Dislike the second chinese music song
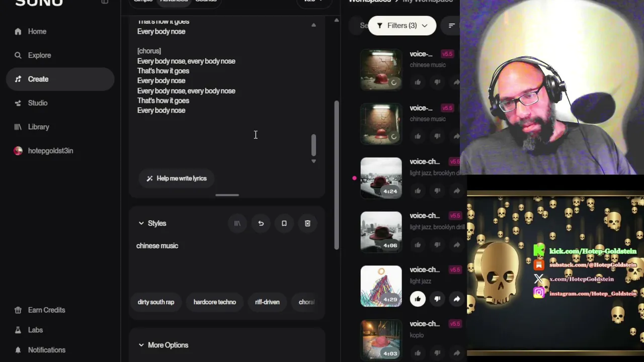 pos(437,136)
